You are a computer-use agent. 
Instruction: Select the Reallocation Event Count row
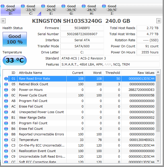79,151
